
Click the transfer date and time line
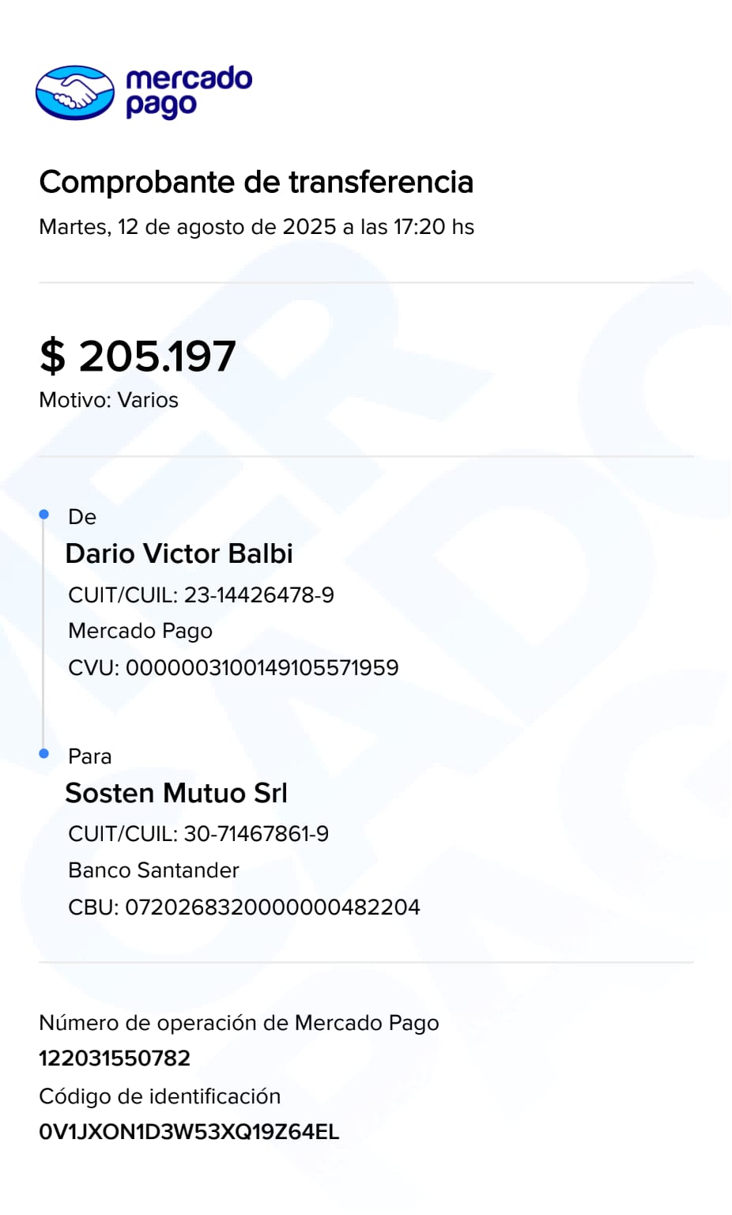pyautogui.click(x=256, y=227)
